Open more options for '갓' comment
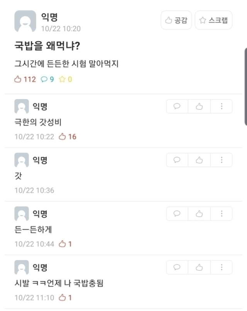Viewport: 247px width, 311px height. pyautogui.click(x=222, y=160)
